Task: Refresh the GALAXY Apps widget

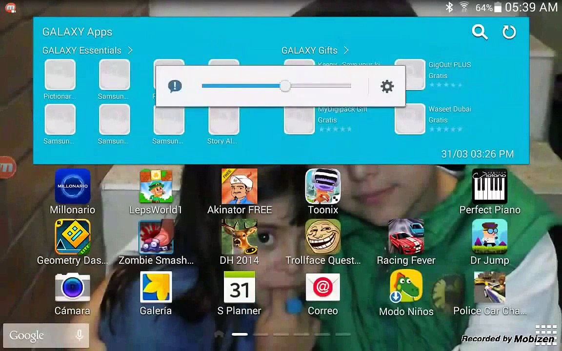Action: (x=509, y=32)
